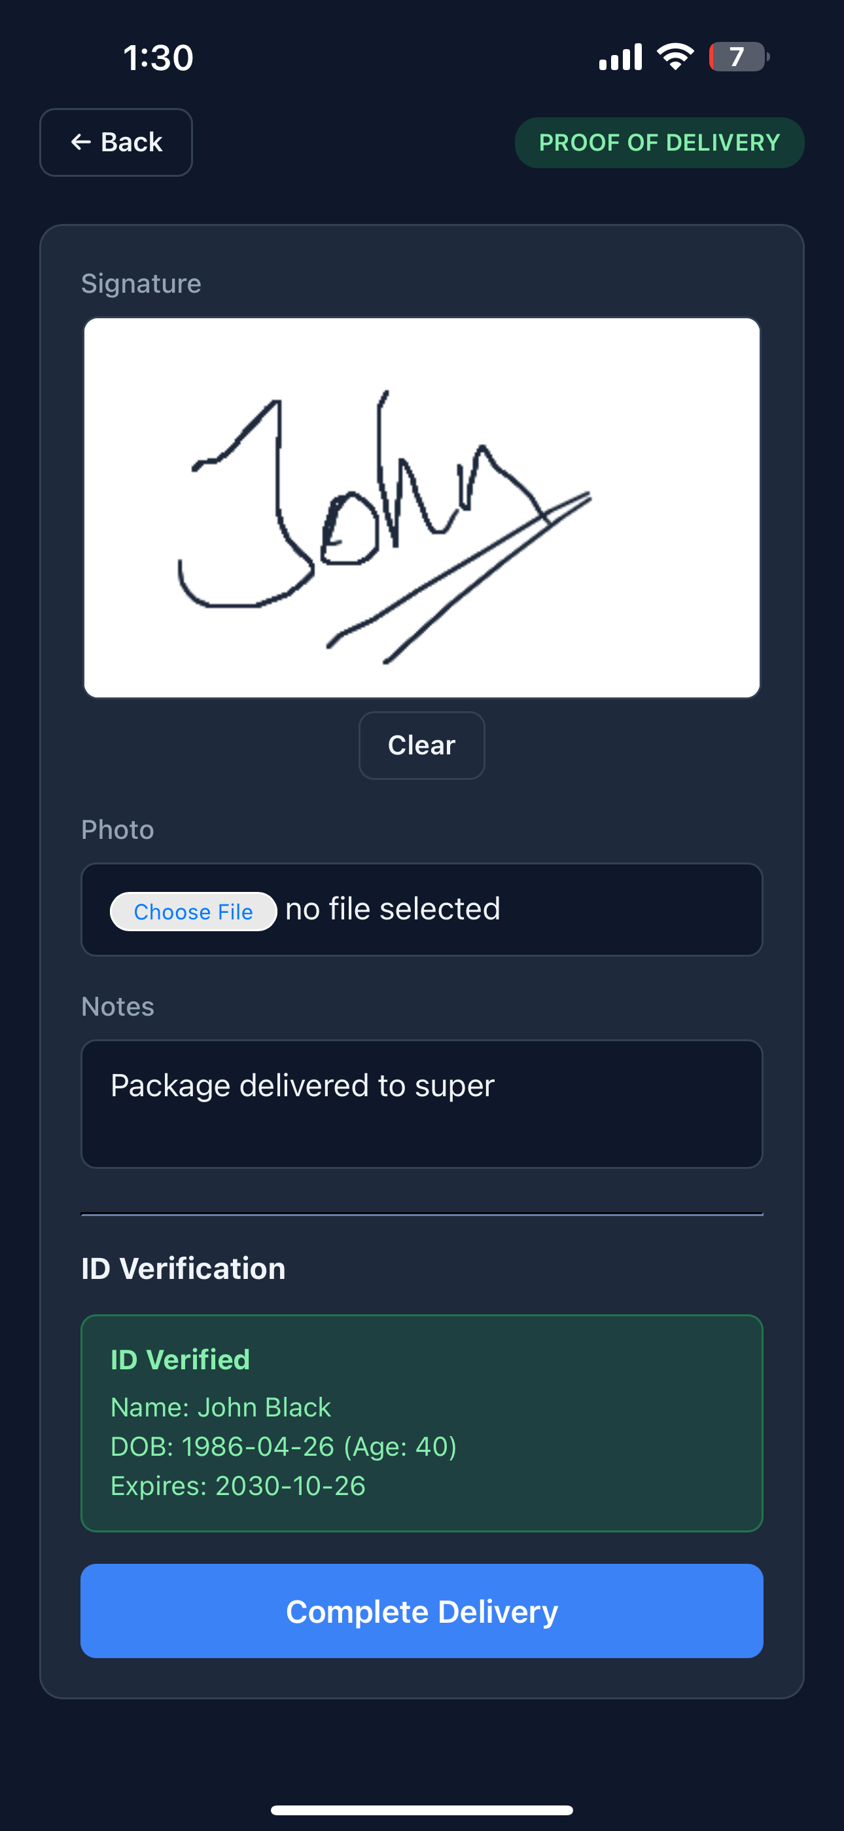The image size is (844, 1831).
Task: Tap the home indicator bar
Action: pos(422,1811)
